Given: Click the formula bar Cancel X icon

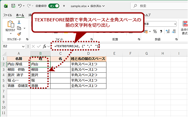Looking at the screenshot, I should click(x=33, y=46).
